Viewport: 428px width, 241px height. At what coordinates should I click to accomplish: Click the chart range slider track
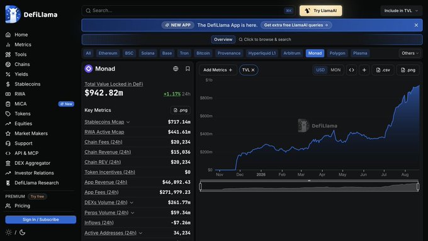(309, 187)
